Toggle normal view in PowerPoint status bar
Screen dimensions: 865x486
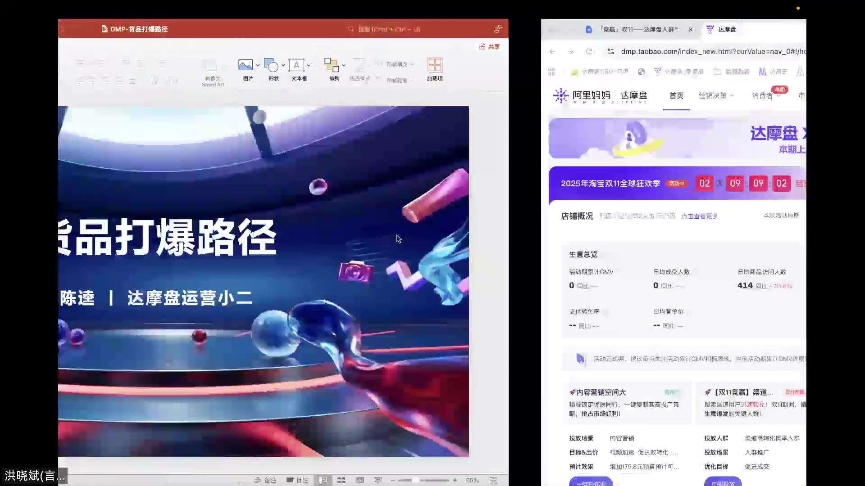pos(323,480)
